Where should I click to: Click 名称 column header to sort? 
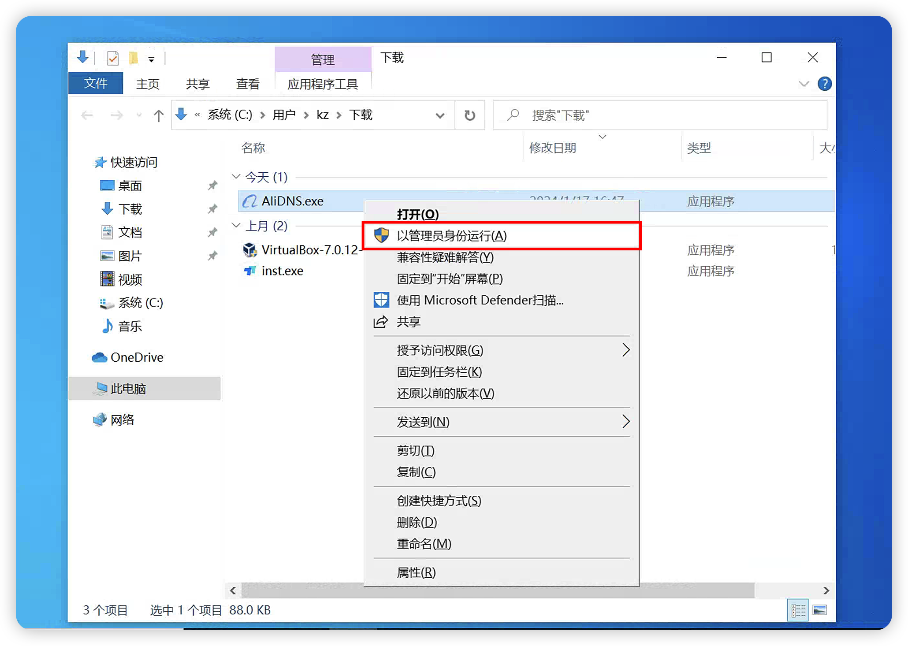click(253, 148)
